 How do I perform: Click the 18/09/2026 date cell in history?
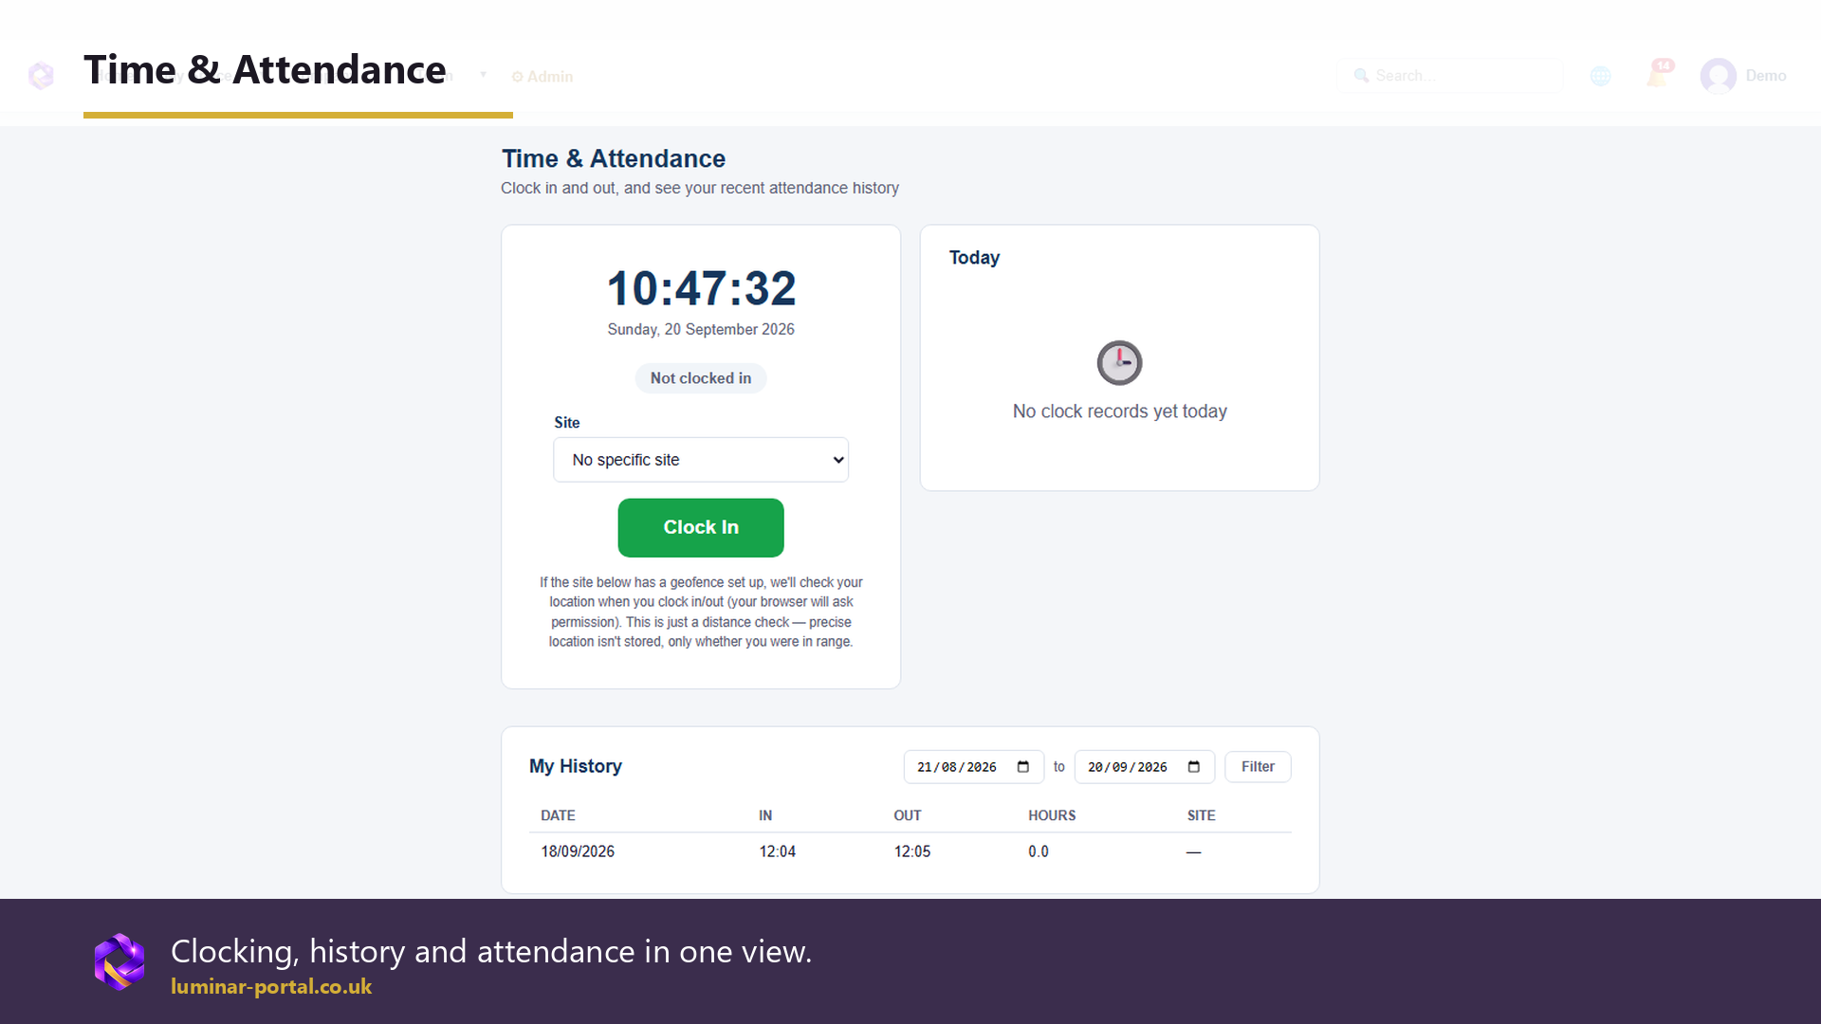578,851
